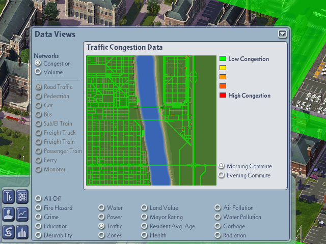
Task: Open the graphs chart icon
Action: pos(22,214)
